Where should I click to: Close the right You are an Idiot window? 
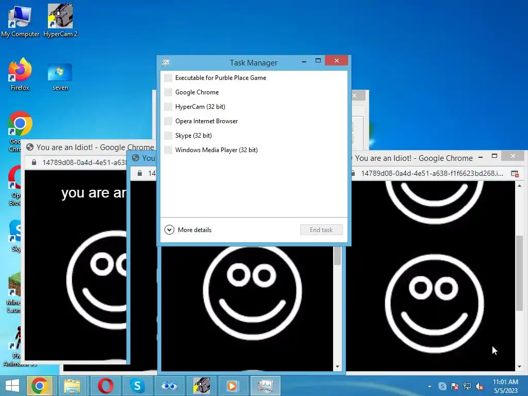click(513, 156)
